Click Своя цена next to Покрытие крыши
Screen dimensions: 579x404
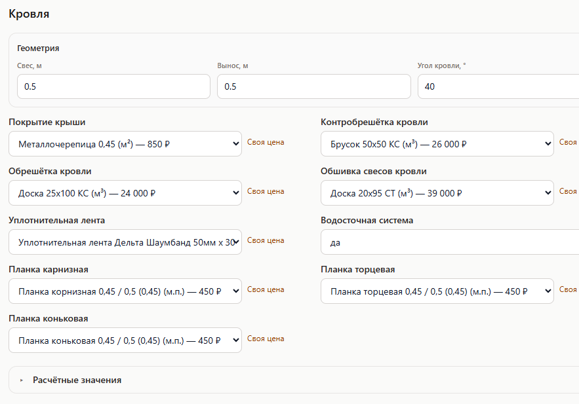[x=266, y=142]
